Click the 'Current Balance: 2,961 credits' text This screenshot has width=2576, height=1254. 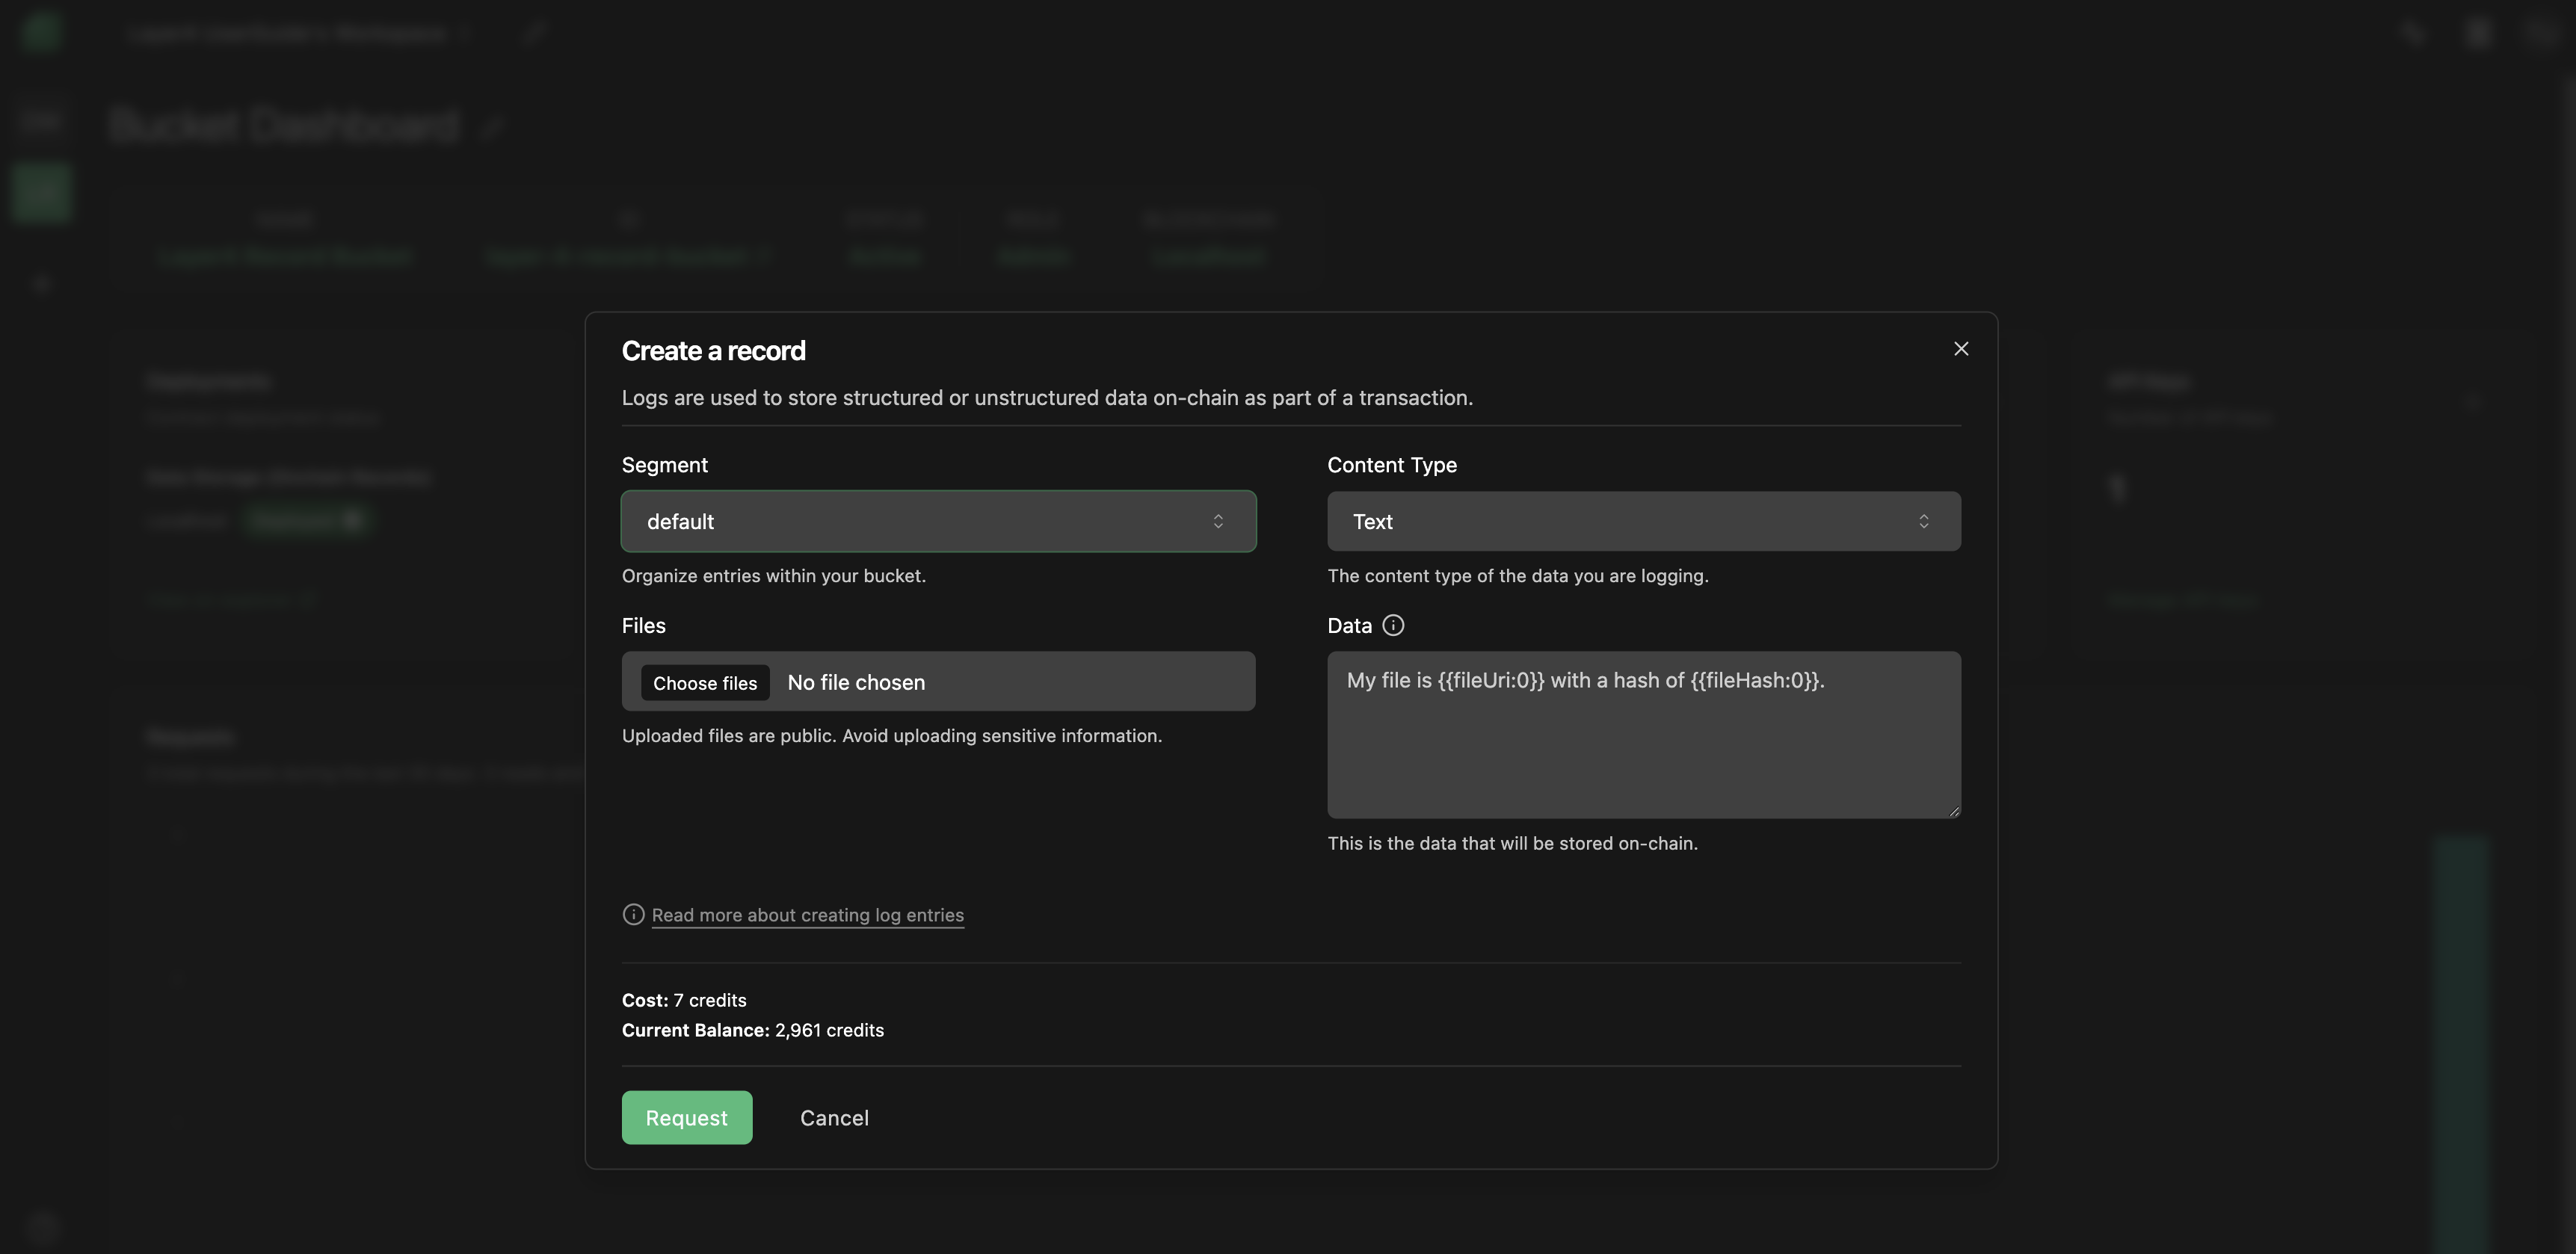pyautogui.click(x=752, y=1030)
